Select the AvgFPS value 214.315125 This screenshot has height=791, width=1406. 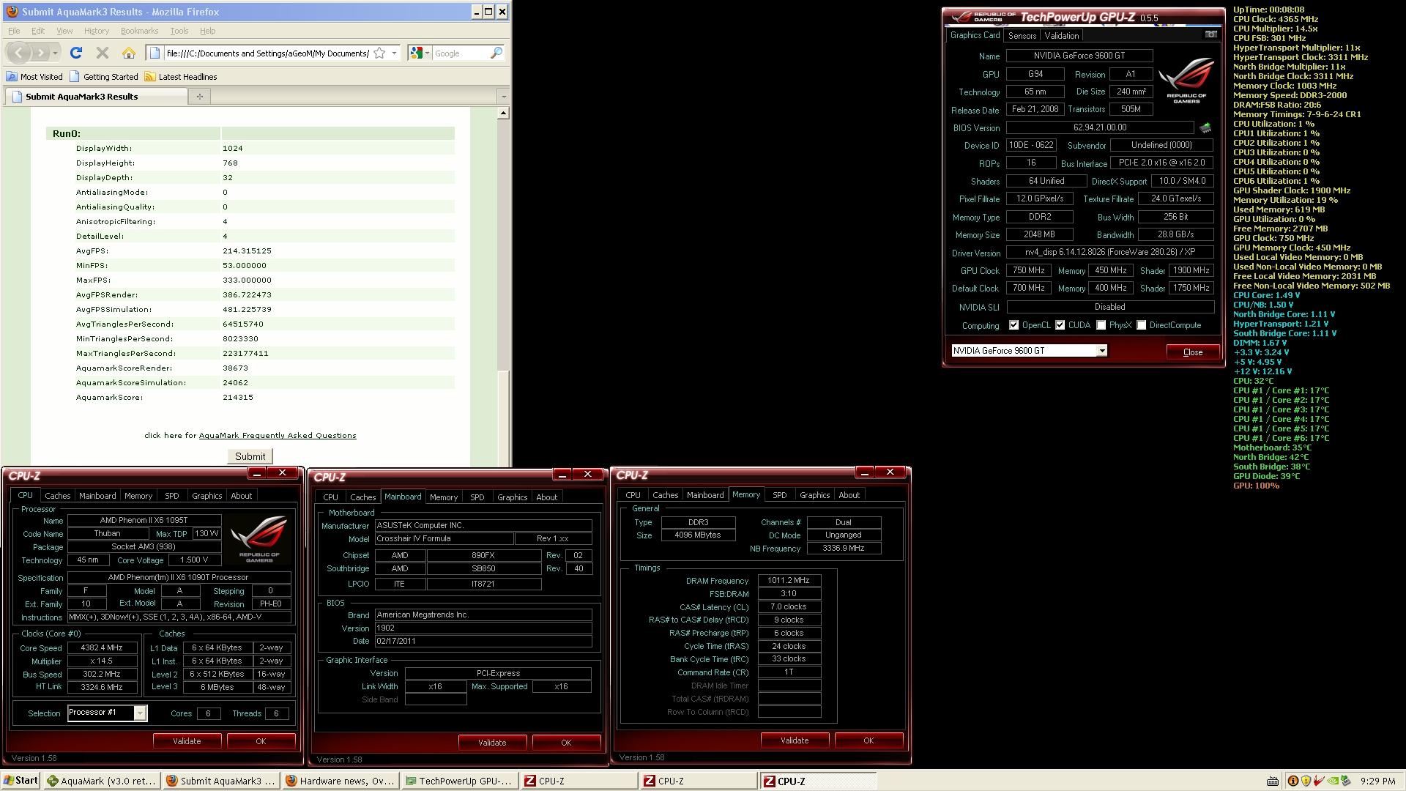coord(247,250)
